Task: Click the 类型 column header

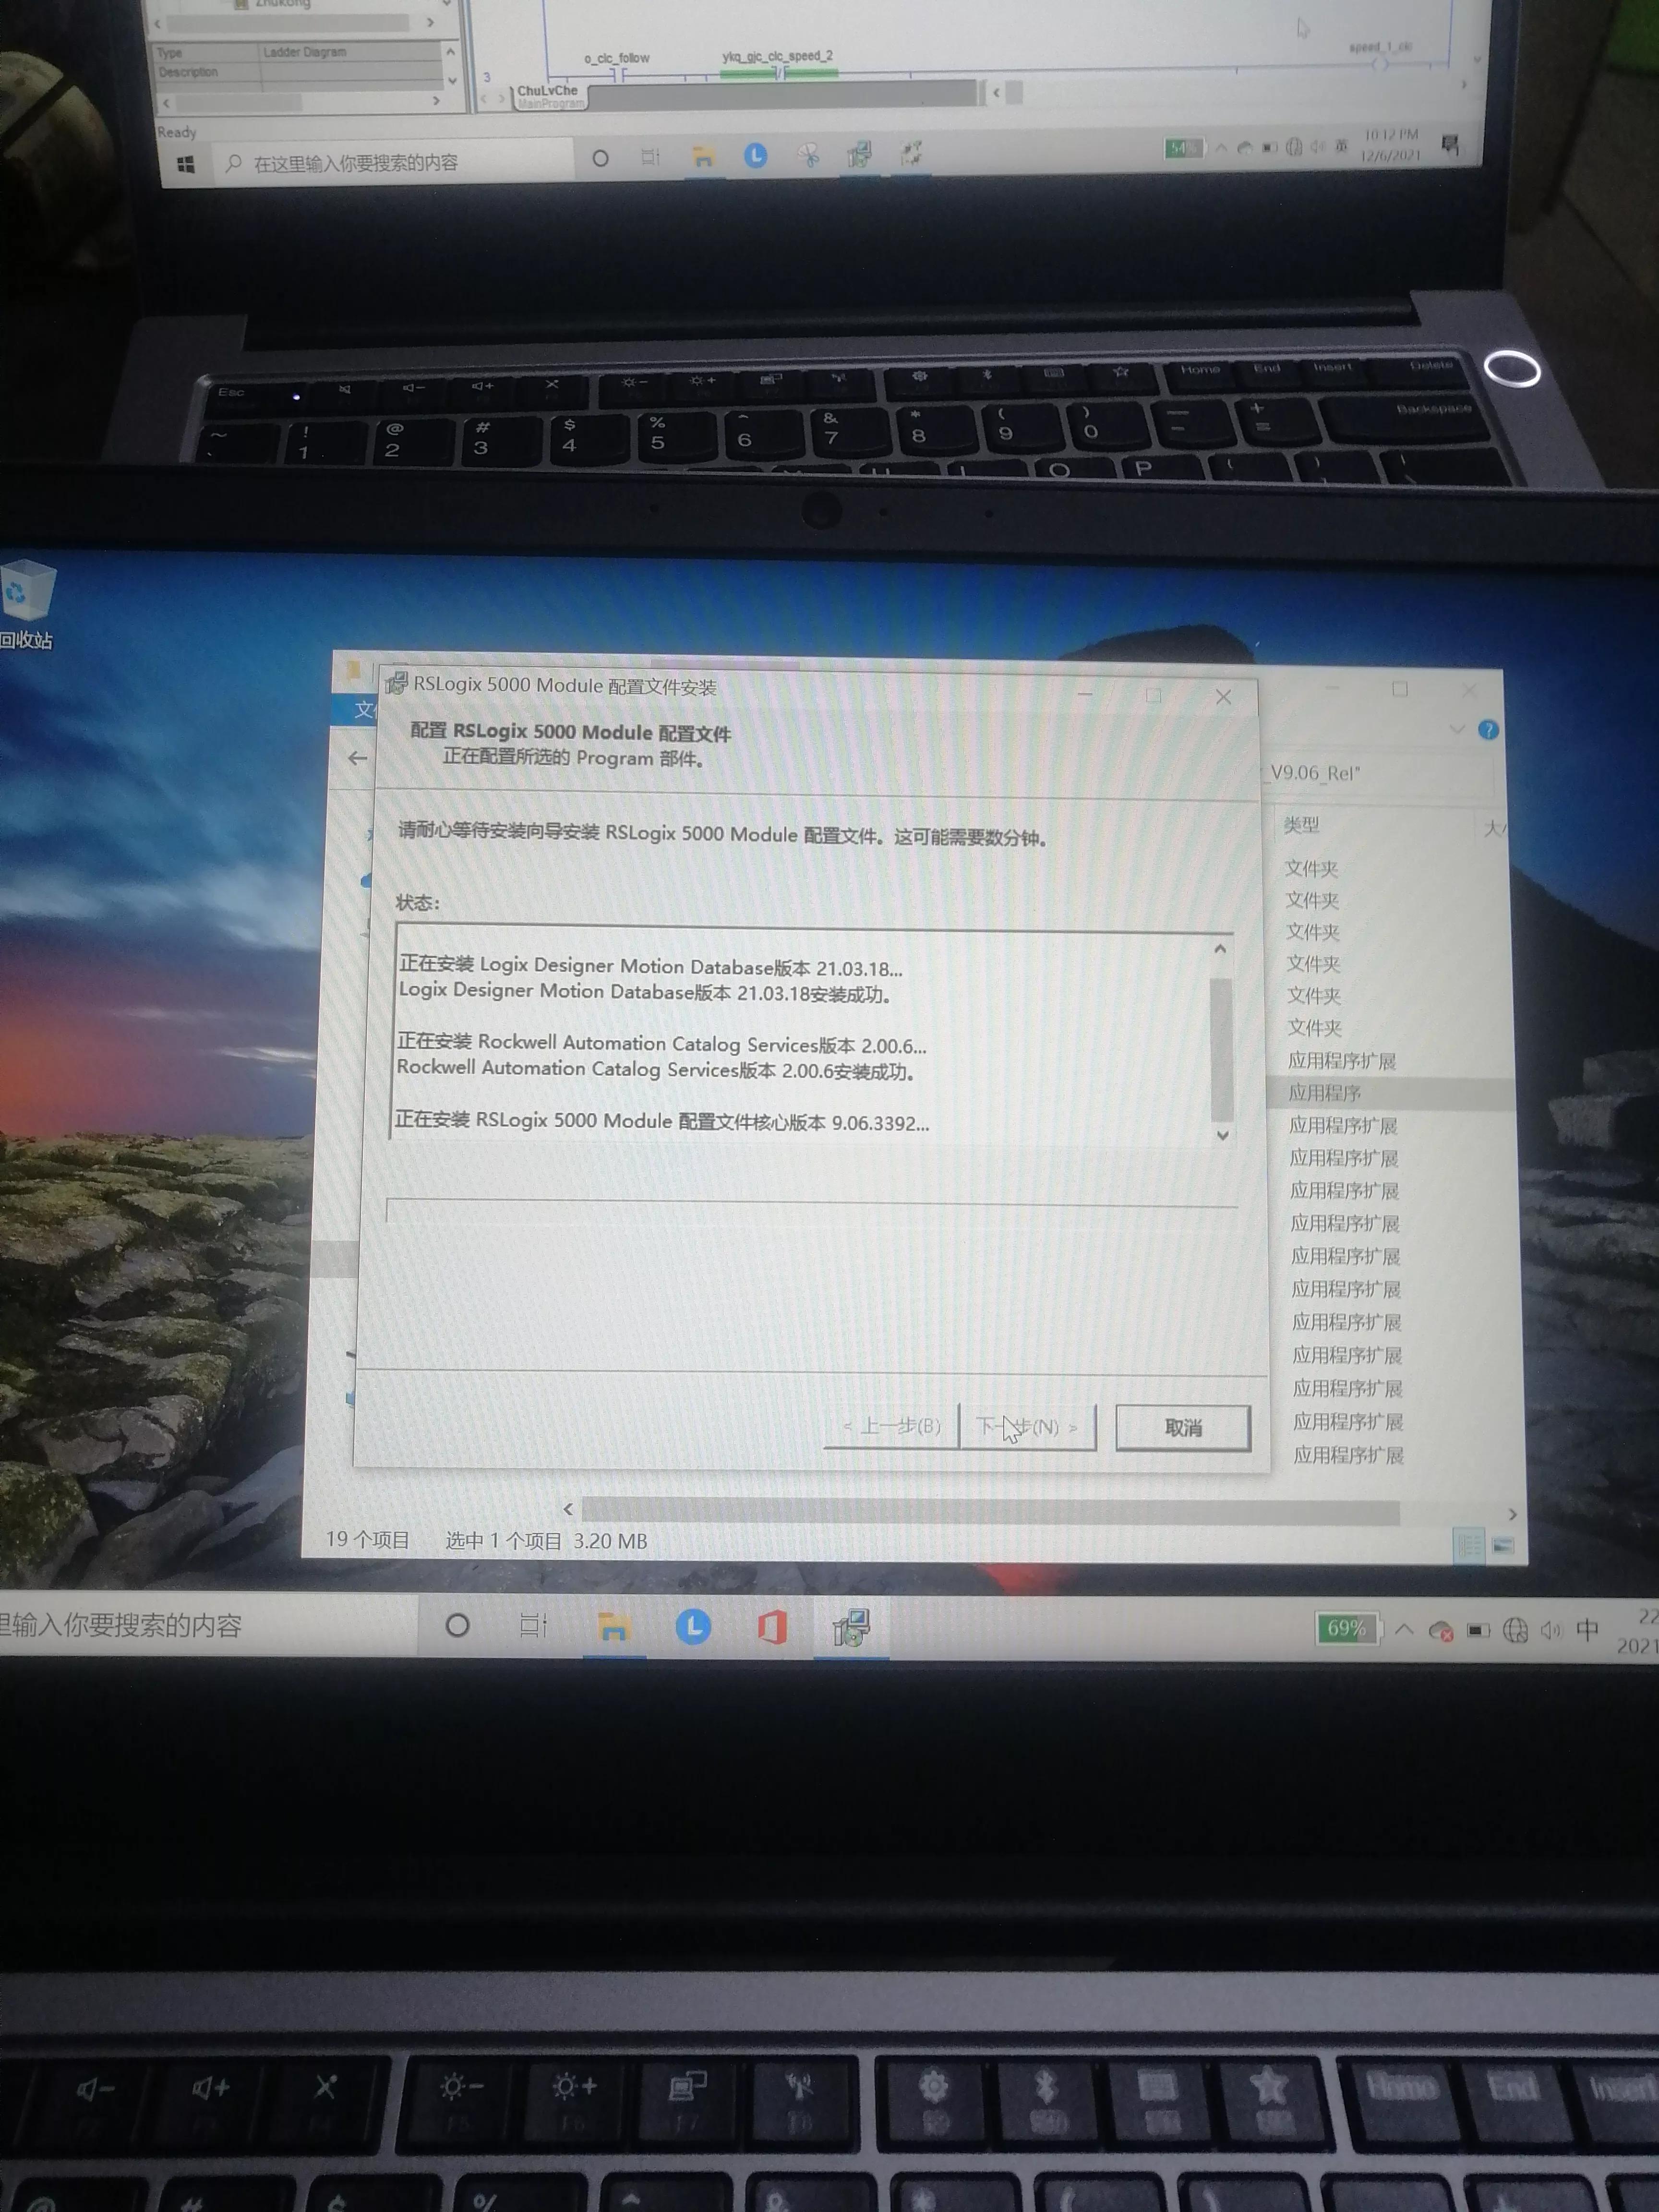Action: coord(1302,825)
